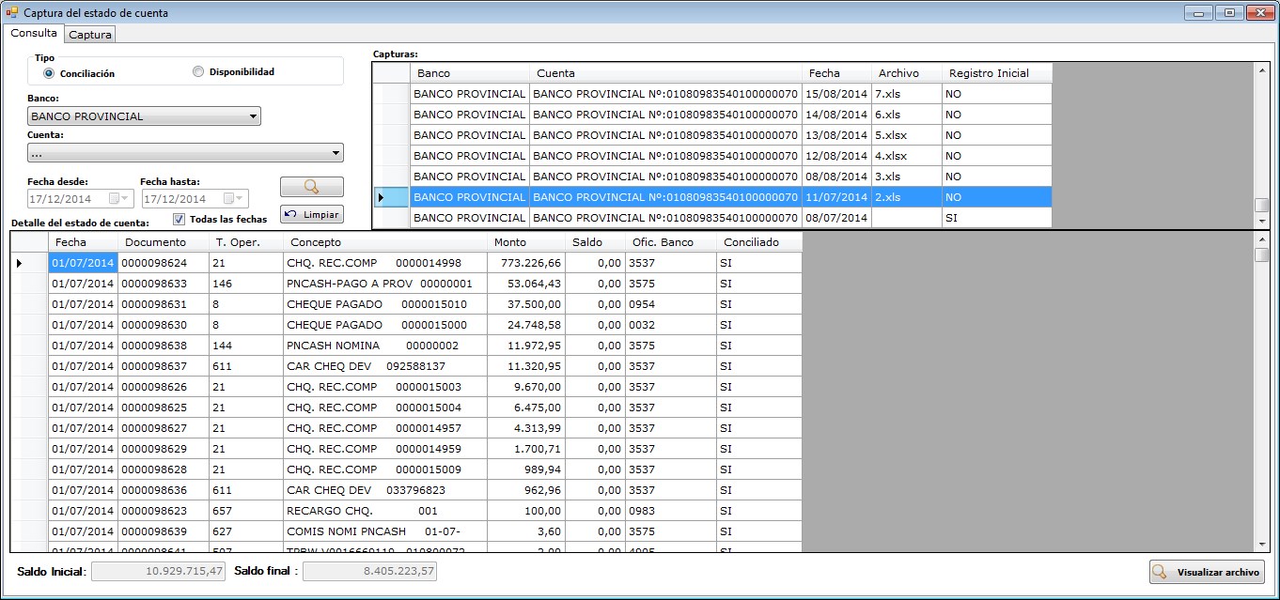Click the Conciliado column header

(x=758, y=242)
